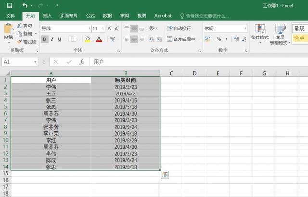This screenshot has height=197, width=308.
Task: Click the fill color bucket icon
Action: point(88,39)
